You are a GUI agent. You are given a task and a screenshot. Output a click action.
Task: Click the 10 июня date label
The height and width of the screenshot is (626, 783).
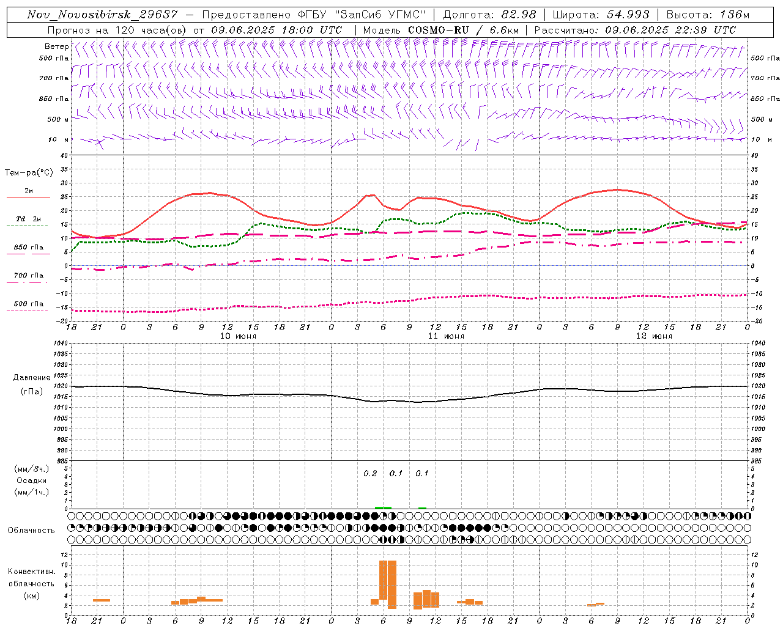coord(238,336)
